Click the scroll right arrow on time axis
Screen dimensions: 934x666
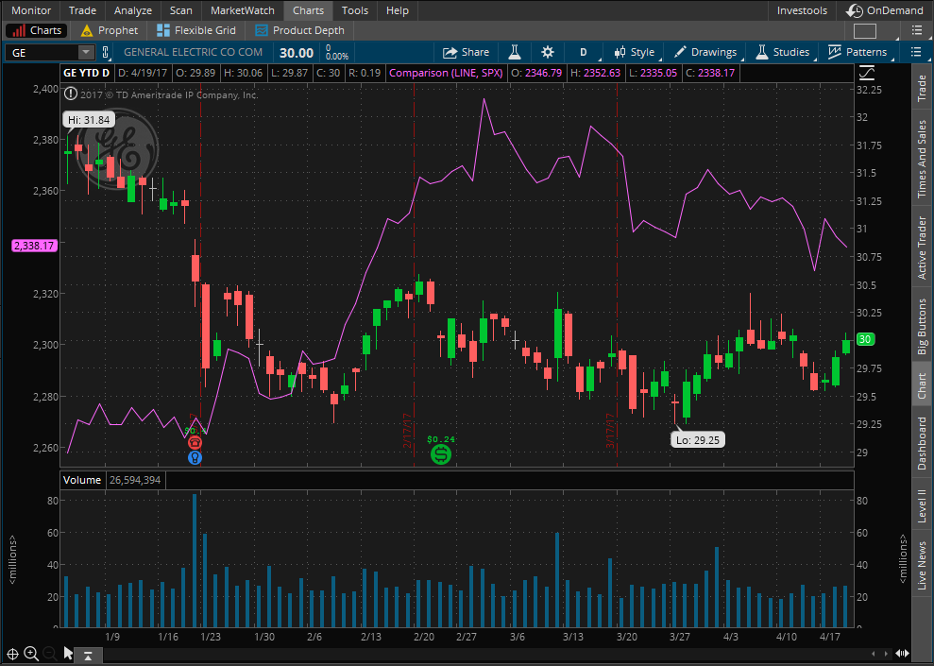[x=887, y=654]
